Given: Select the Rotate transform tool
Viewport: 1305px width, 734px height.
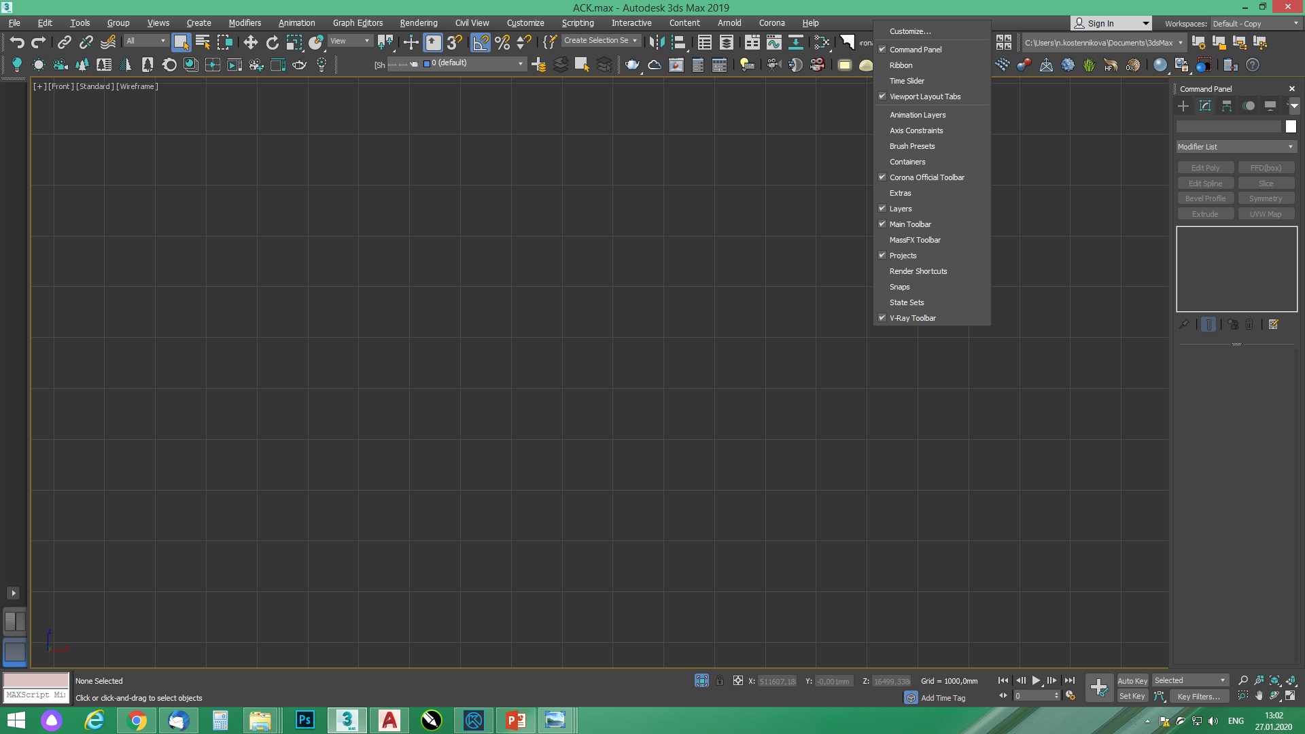Looking at the screenshot, I should 273,43.
